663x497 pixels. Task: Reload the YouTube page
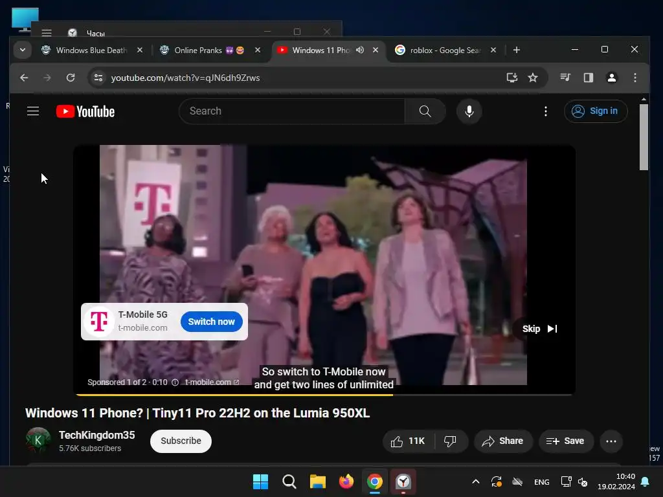tap(71, 78)
